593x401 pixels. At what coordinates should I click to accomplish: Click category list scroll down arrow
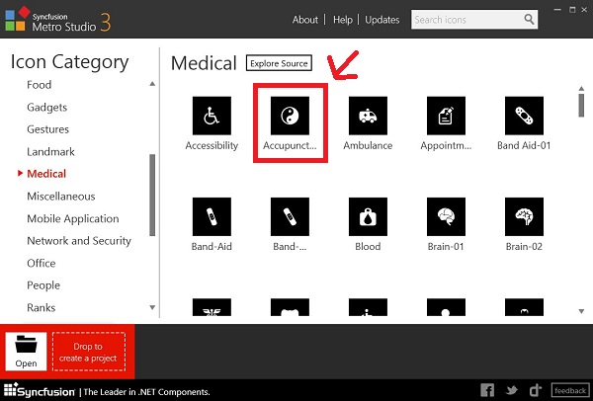pyautogui.click(x=152, y=307)
